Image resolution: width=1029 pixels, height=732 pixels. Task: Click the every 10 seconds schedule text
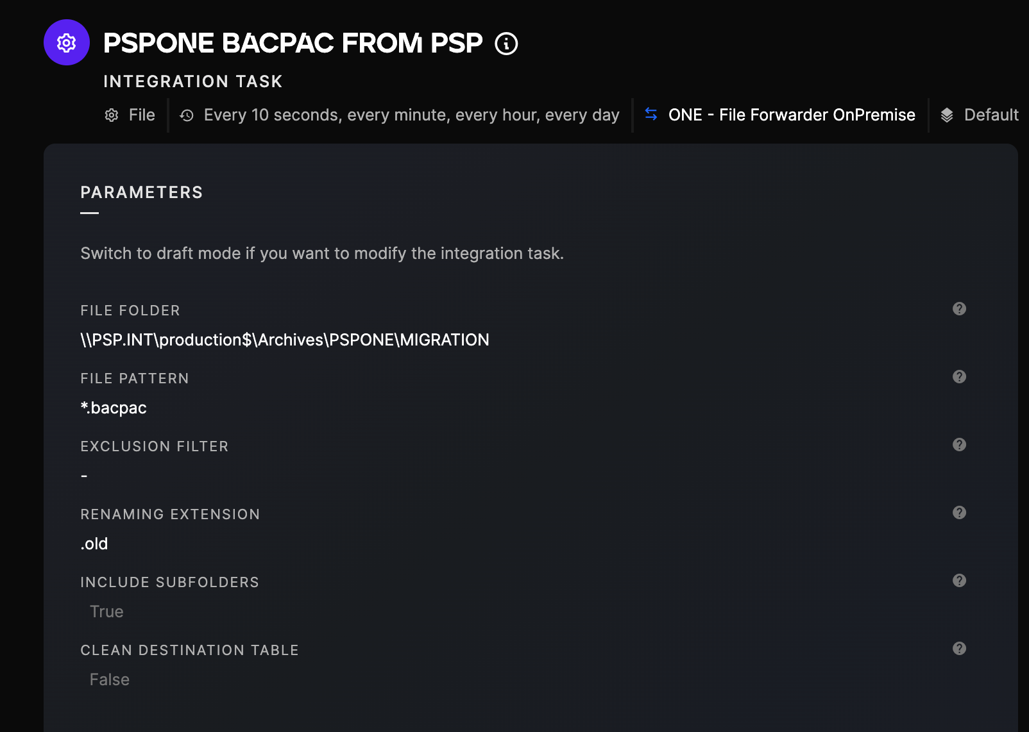click(x=411, y=115)
